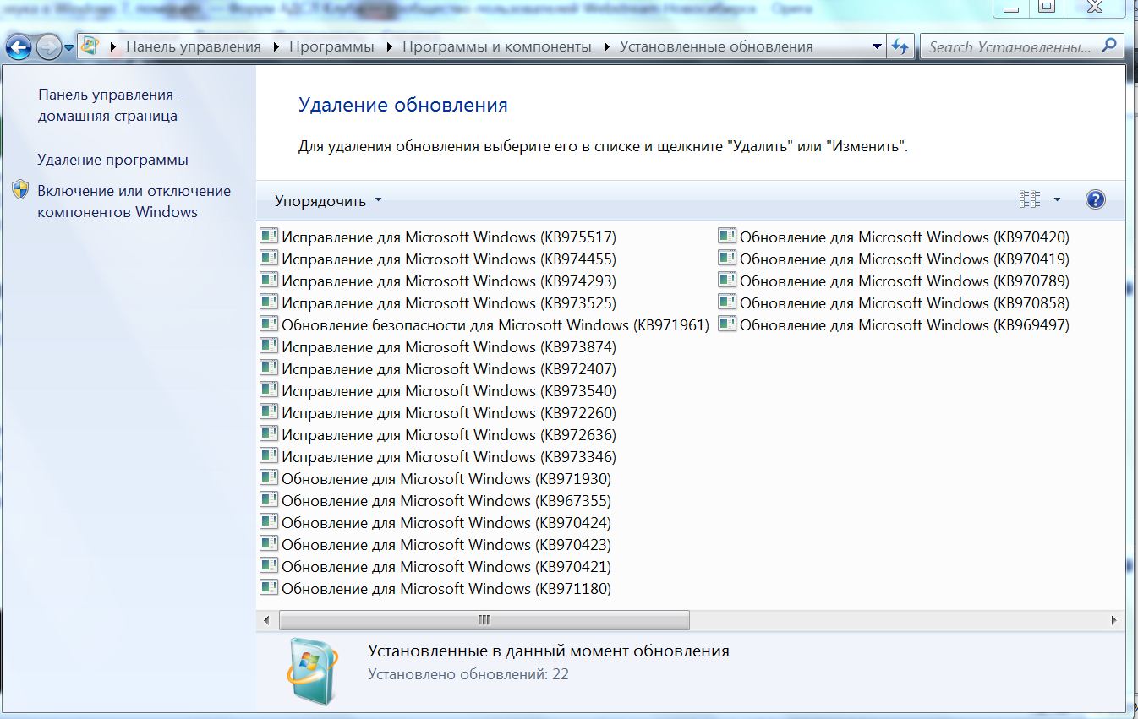Click in the Search Установленные field
Viewport: 1138px width, 719px height.
pos(1009,47)
